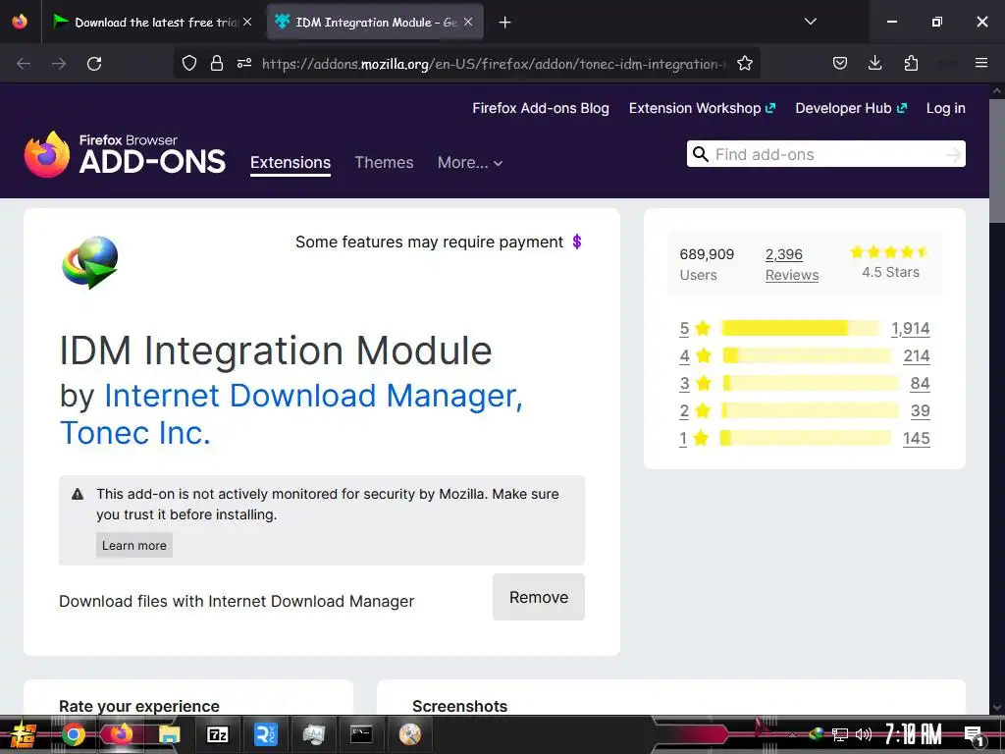Open command prompt taskbar icon
Viewport: 1005px width, 754px height.
tap(361, 734)
